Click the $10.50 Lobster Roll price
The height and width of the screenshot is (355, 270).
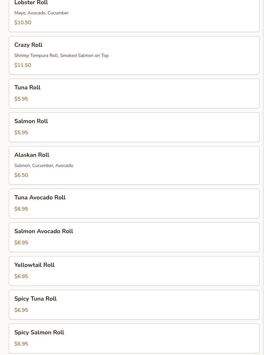click(23, 22)
